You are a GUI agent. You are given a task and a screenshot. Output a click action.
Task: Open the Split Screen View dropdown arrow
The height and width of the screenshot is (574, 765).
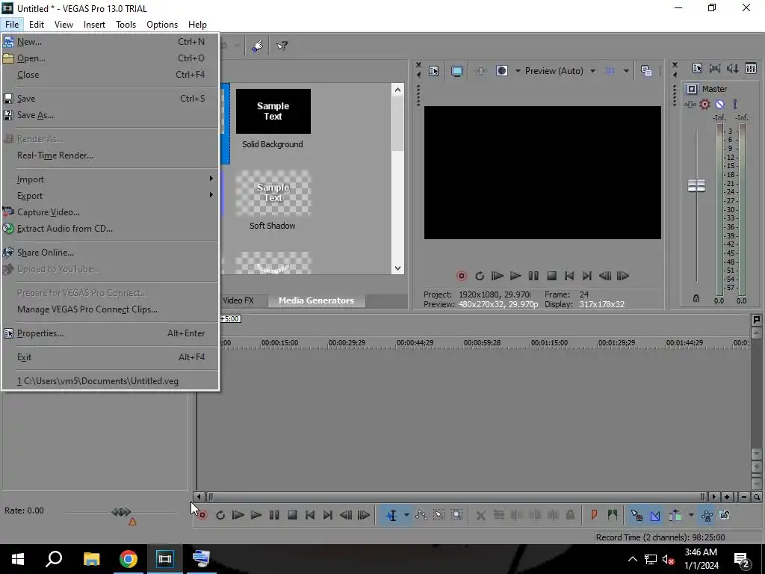pyautogui.click(x=518, y=71)
